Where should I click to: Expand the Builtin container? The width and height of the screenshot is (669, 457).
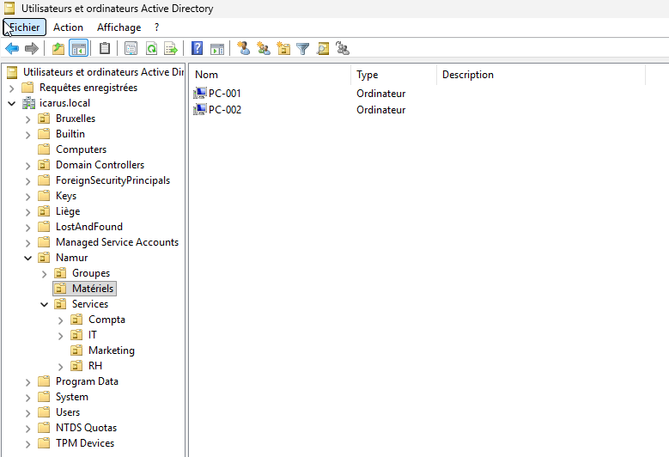pyautogui.click(x=28, y=135)
